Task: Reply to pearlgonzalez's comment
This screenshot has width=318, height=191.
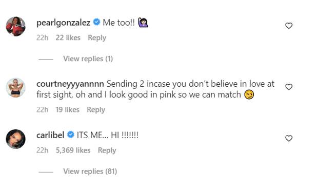Action: 97,38
